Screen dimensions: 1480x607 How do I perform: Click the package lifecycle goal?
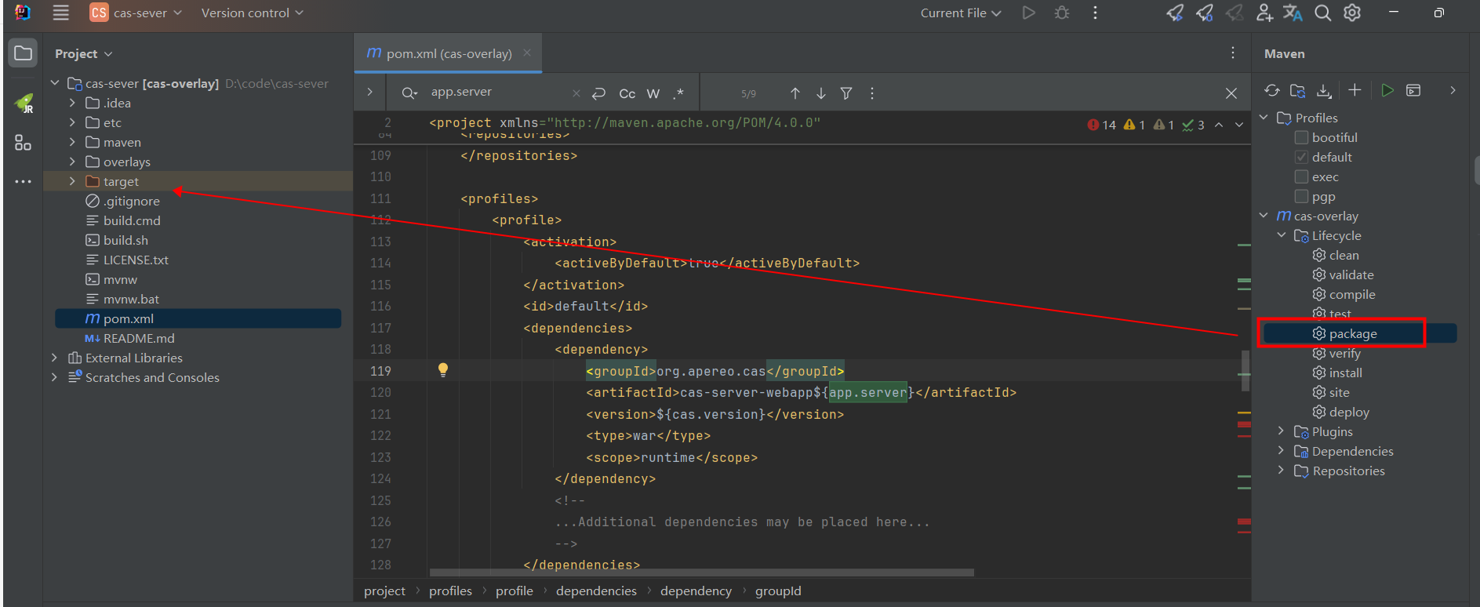tap(1352, 333)
